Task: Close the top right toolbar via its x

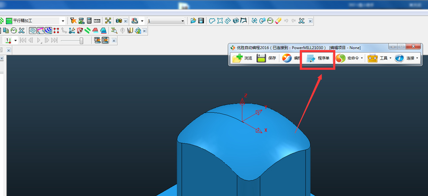Action: pos(310,21)
